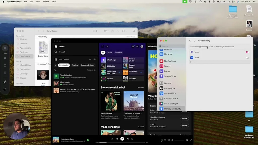Search within Your Library
The width and height of the screenshot is (258, 145).
56,70
